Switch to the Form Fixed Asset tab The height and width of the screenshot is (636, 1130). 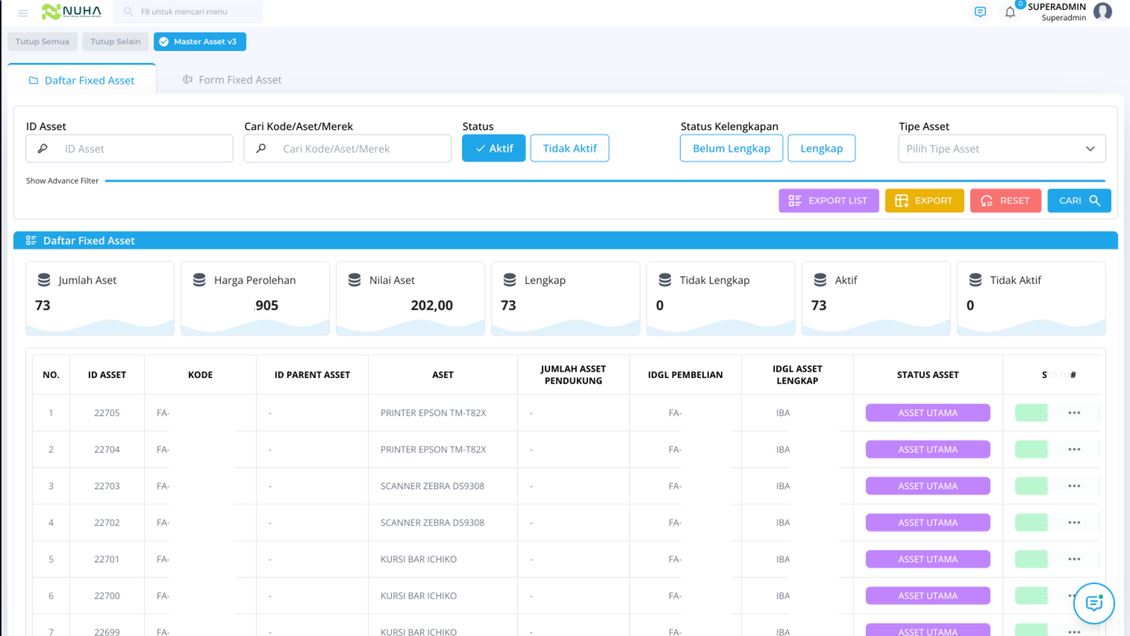tap(232, 80)
